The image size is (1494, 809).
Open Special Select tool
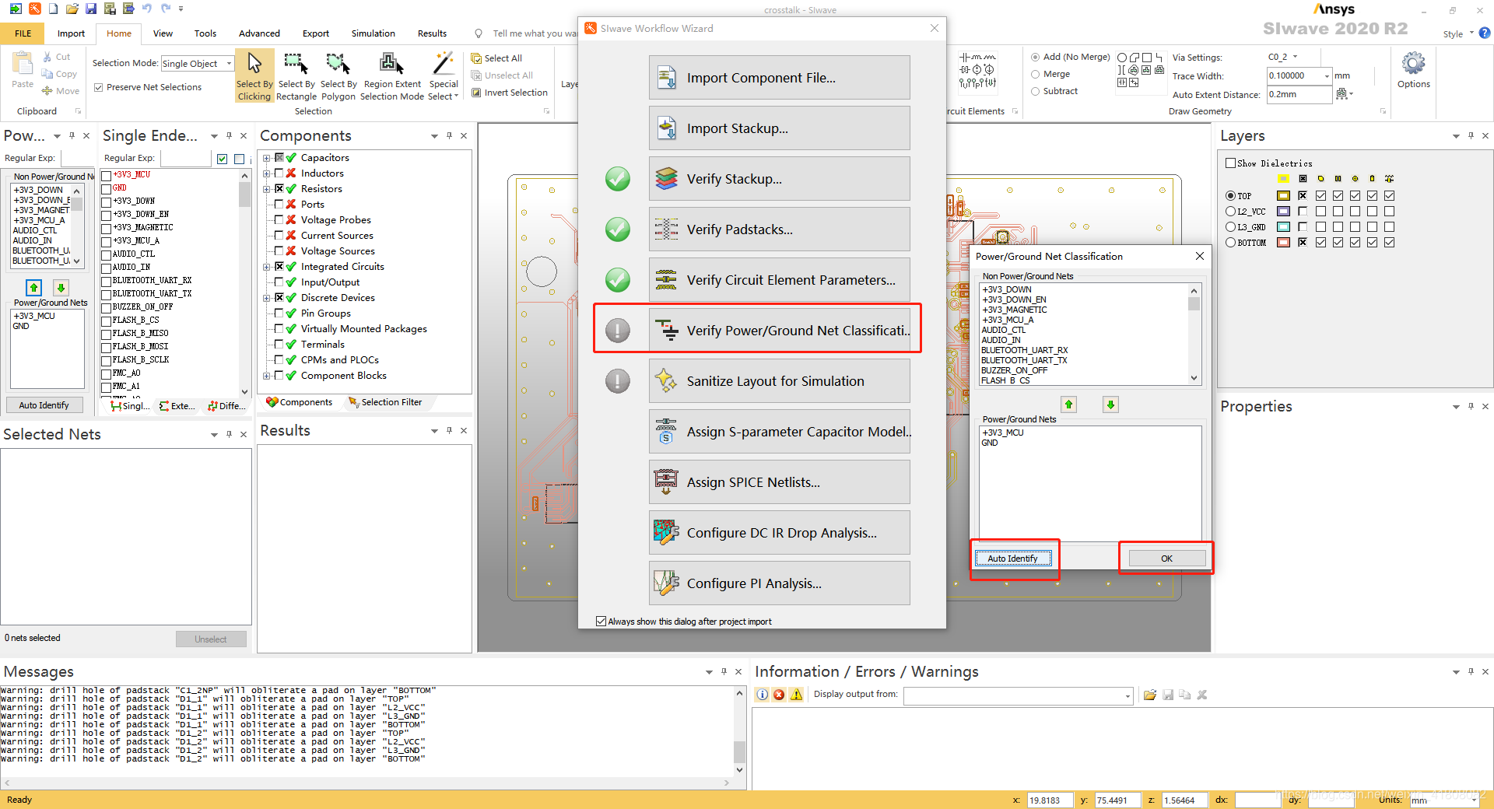point(444,75)
